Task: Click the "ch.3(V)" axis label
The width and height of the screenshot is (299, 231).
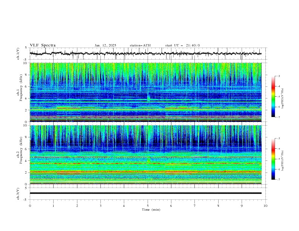Action: coord(18,194)
